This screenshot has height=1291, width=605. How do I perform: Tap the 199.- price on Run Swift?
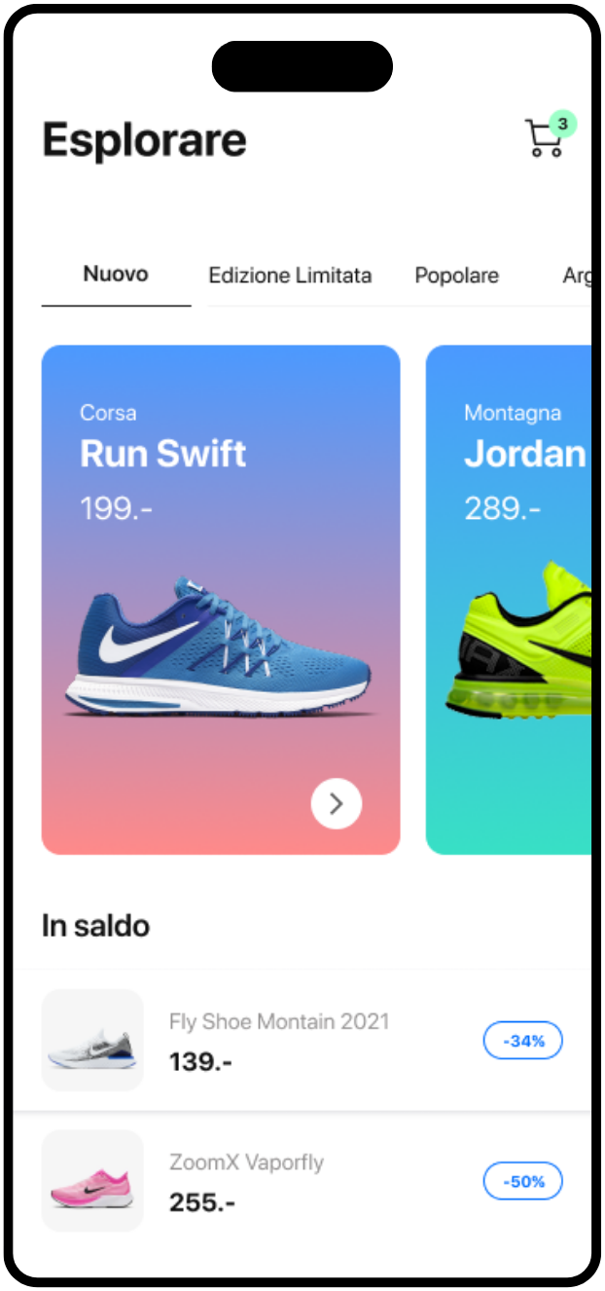pos(117,507)
